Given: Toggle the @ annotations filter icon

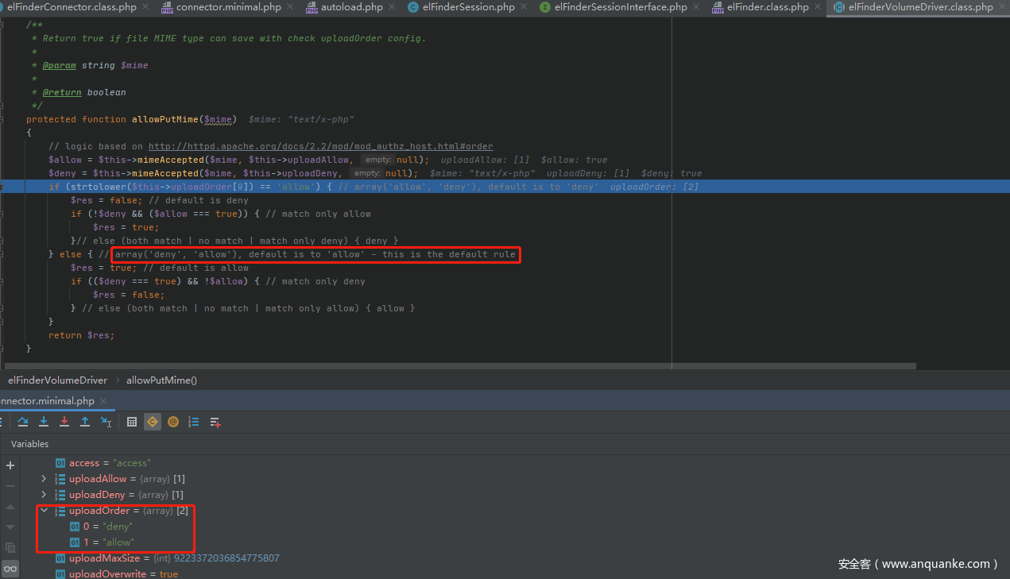Looking at the screenshot, I should (173, 422).
